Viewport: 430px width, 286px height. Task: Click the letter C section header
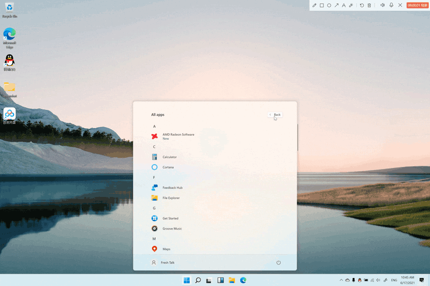(154, 146)
